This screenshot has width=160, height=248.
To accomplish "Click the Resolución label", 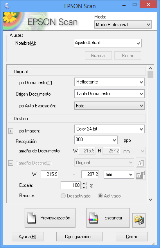I will tap(27, 141).
